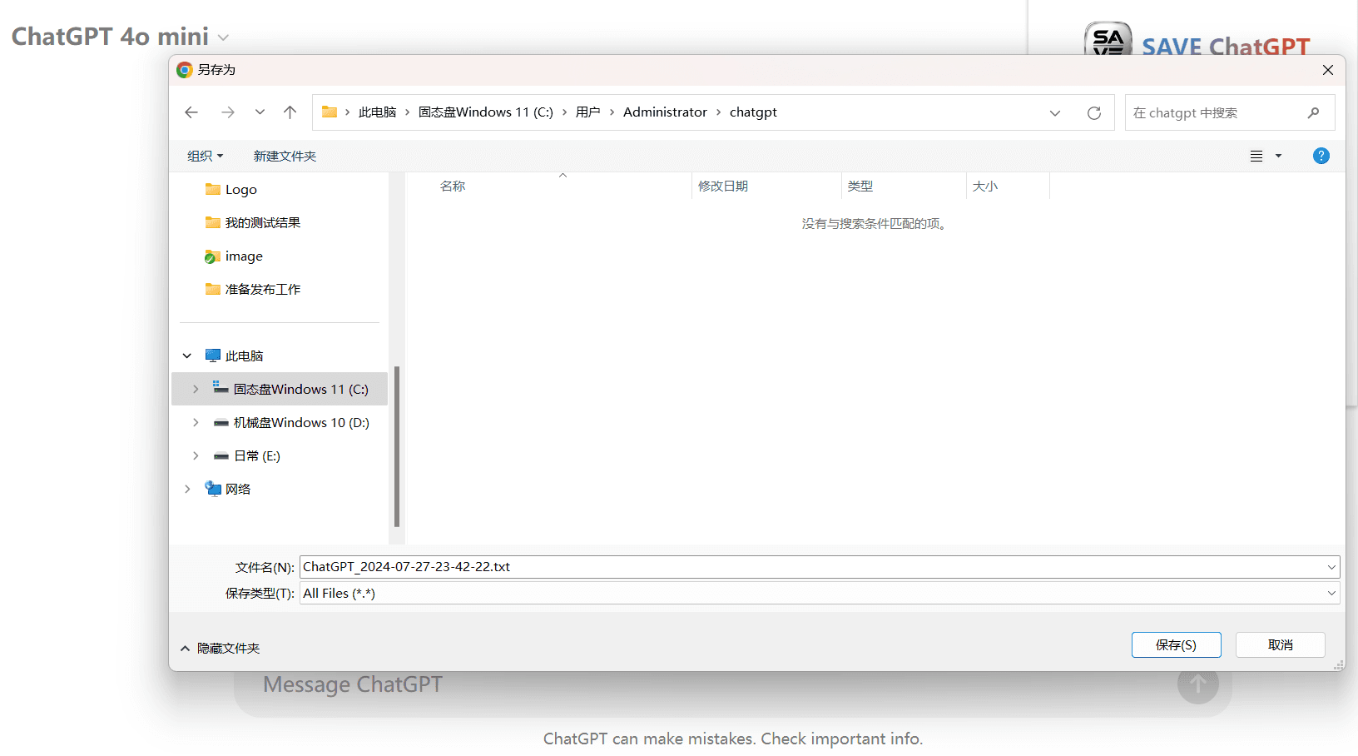This screenshot has width=1358, height=756.
Task: Collapse folders with 隐藏文件夹
Action: pos(221,648)
